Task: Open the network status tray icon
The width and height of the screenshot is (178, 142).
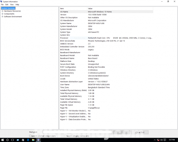Action: point(158,140)
